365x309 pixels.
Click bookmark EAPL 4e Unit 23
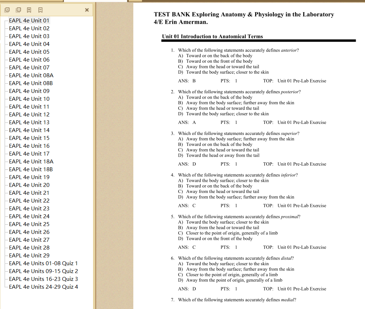pyautogui.click(x=29, y=208)
